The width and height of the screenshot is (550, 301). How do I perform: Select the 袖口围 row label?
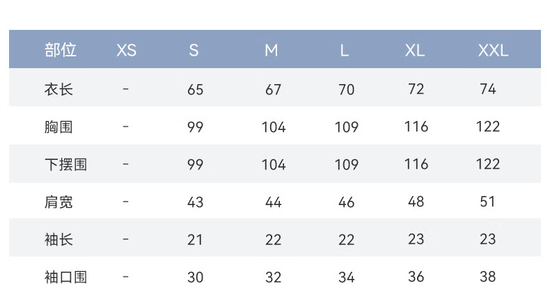[x=65, y=277]
